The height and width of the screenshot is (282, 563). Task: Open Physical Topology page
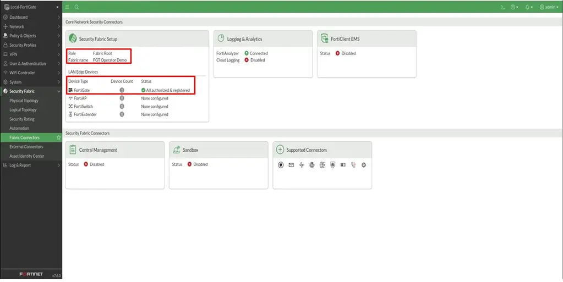(x=24, y=101)
